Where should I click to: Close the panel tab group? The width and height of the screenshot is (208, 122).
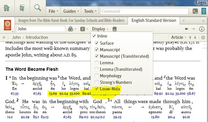(x=203, y=21)
